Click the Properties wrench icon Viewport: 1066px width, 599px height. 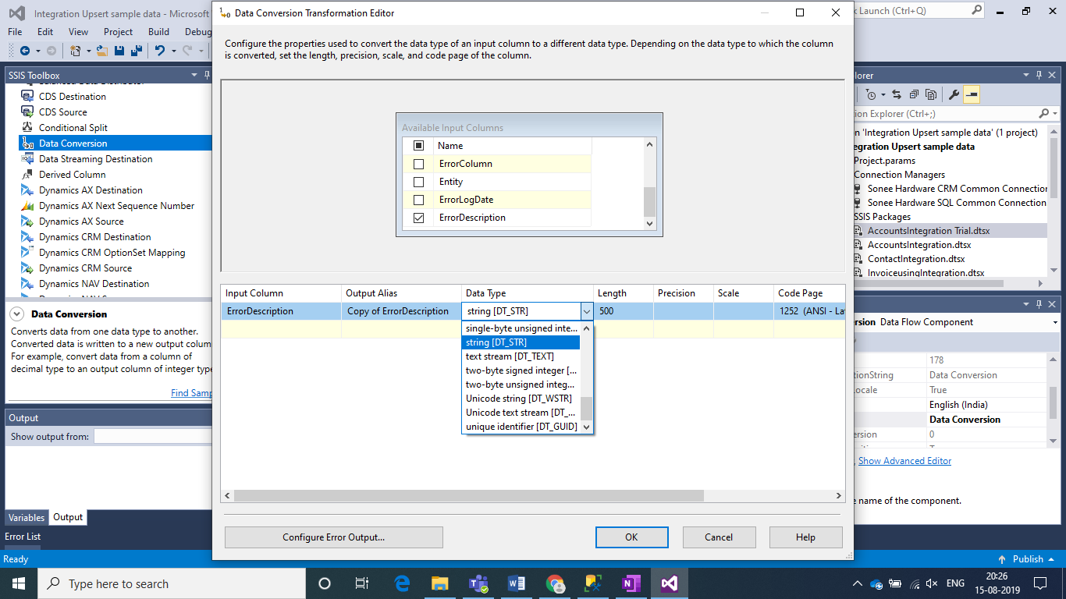(x=954, y=94)
